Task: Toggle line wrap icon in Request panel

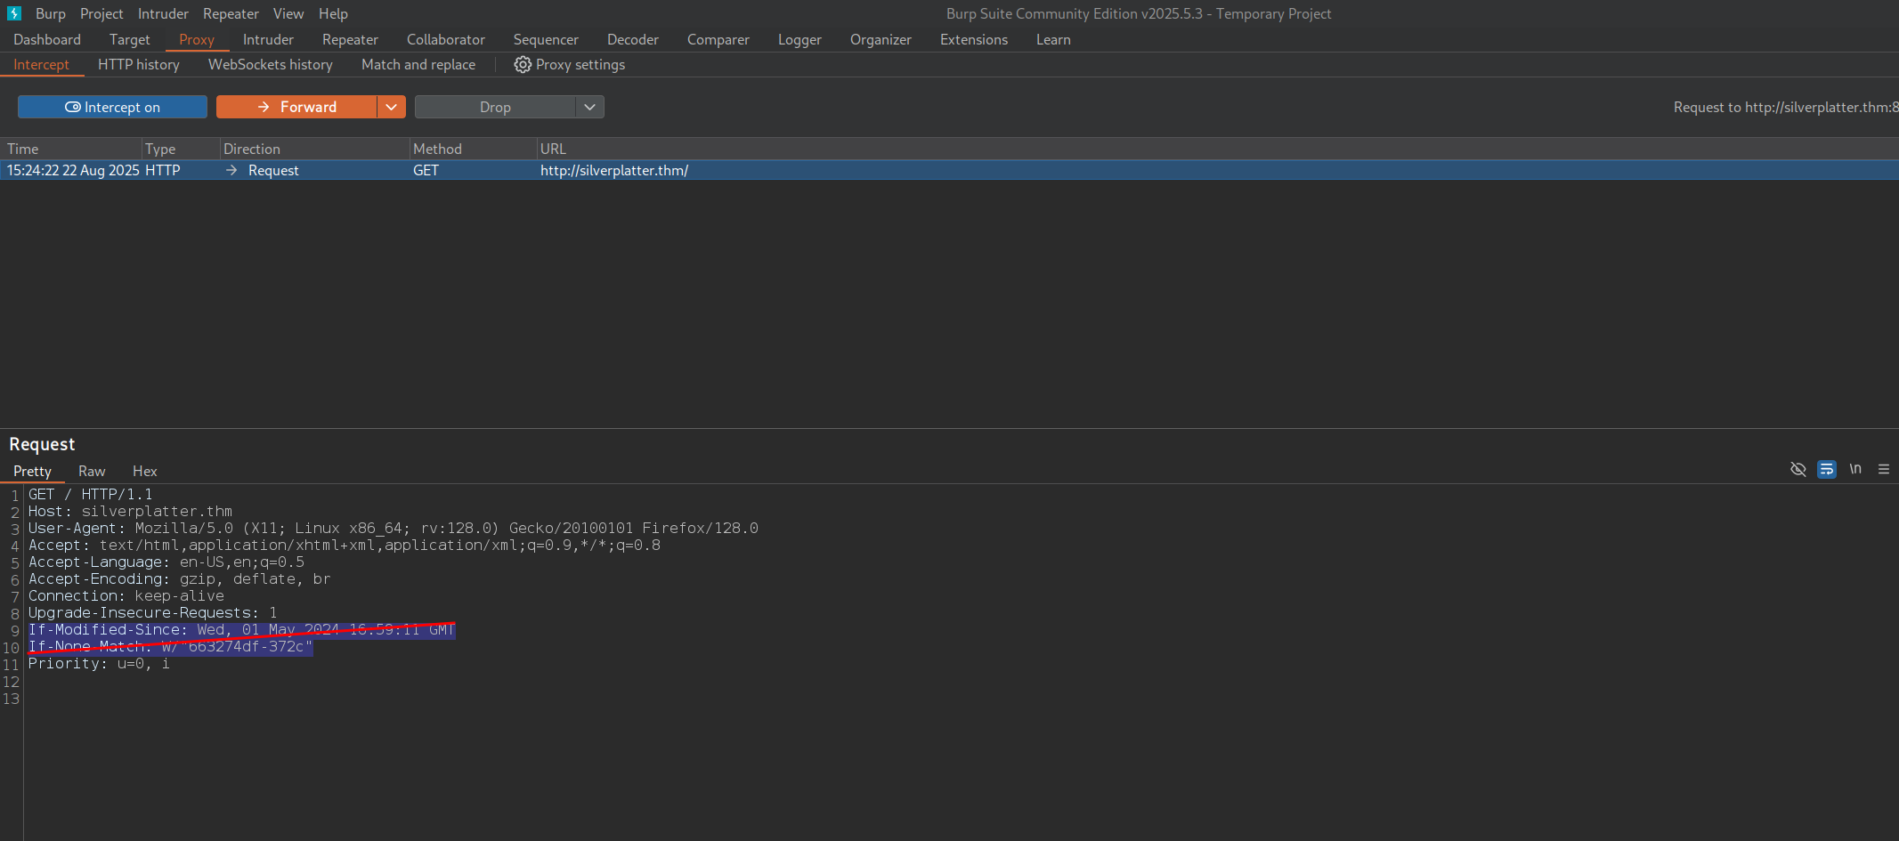Action: 1826,469
